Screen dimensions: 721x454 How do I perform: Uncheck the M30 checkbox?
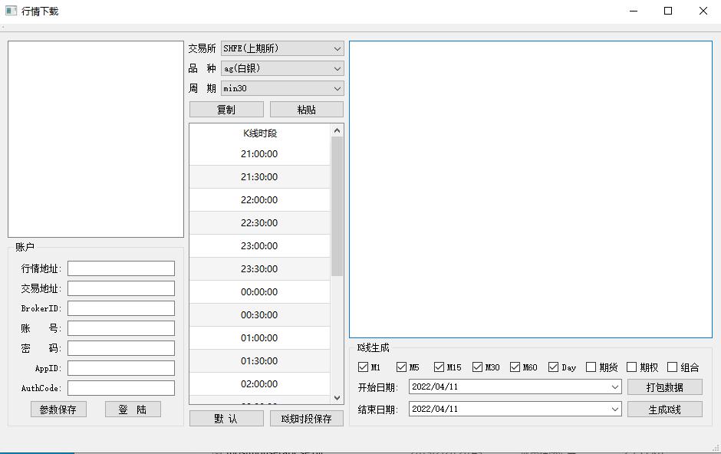tap(478, 367)
